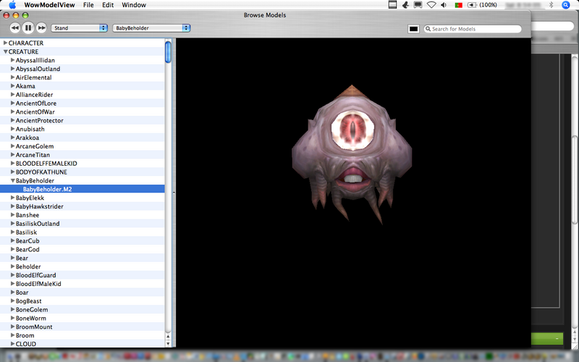This screenshot has width=579, height=362.
Task: Click the green button in background window
Action: point(547,338)
